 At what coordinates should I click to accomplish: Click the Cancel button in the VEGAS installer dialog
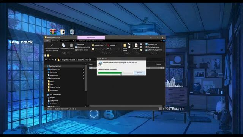tap(139, 73)
